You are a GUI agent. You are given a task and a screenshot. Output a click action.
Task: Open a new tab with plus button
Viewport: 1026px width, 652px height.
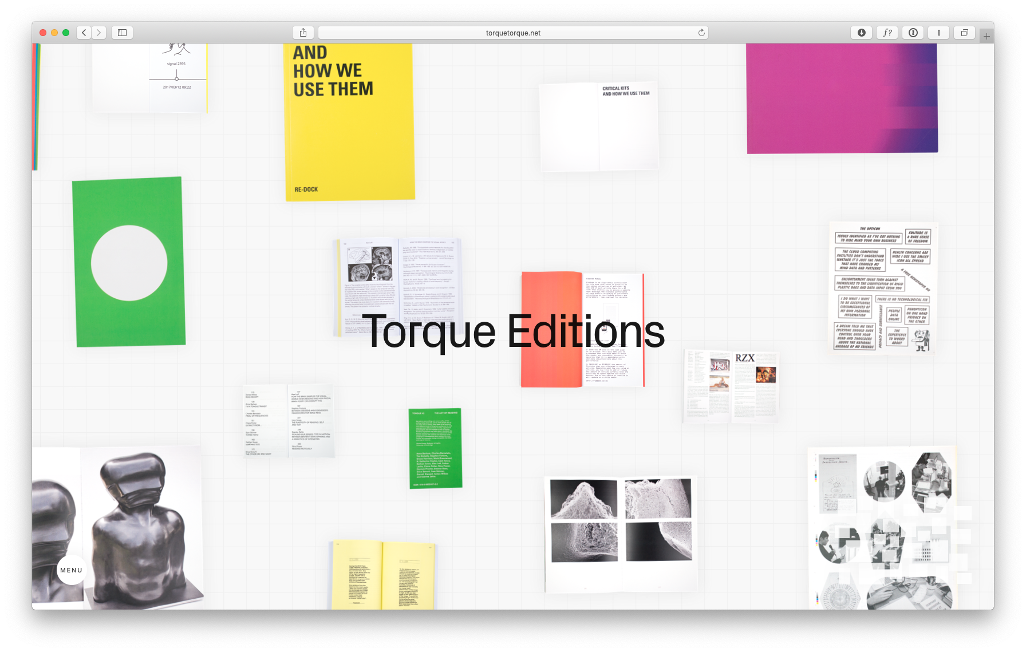(x=986, y=36)
